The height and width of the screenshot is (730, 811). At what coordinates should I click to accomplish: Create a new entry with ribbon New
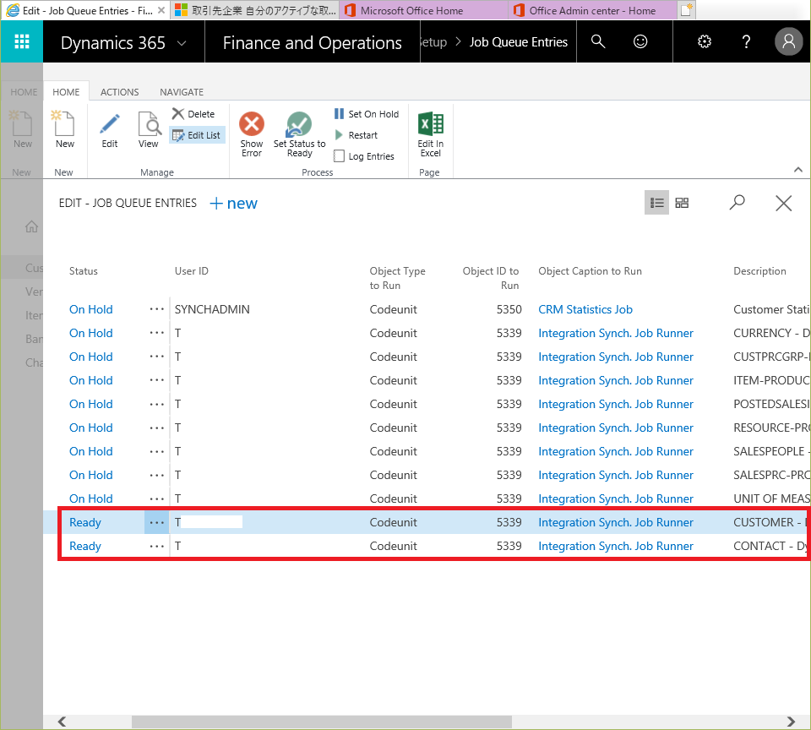[x=65, y=130]
